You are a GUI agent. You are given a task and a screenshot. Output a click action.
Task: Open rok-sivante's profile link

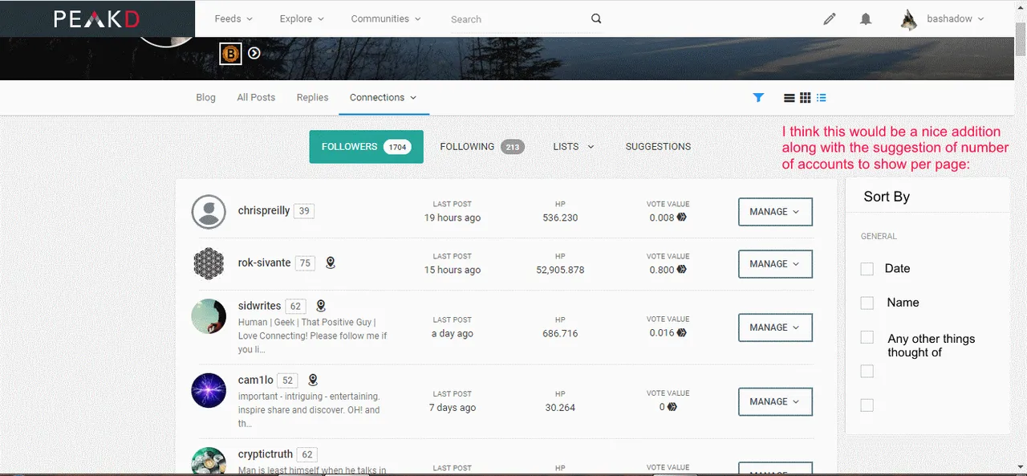[x=265, y=262]
